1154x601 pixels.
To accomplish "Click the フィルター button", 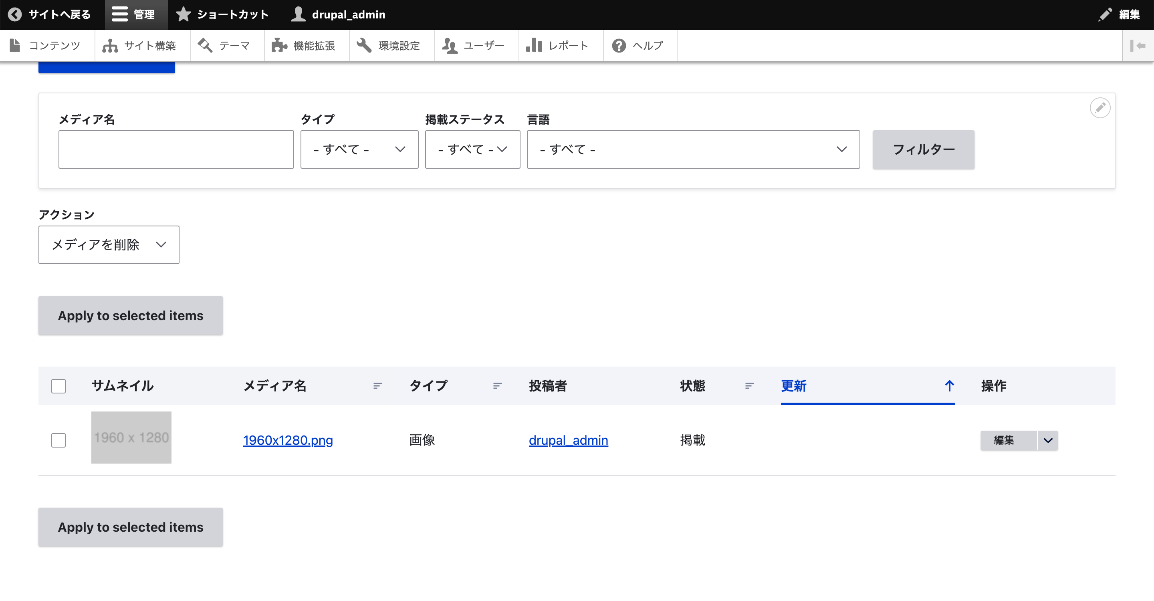I will click(924, 149).
